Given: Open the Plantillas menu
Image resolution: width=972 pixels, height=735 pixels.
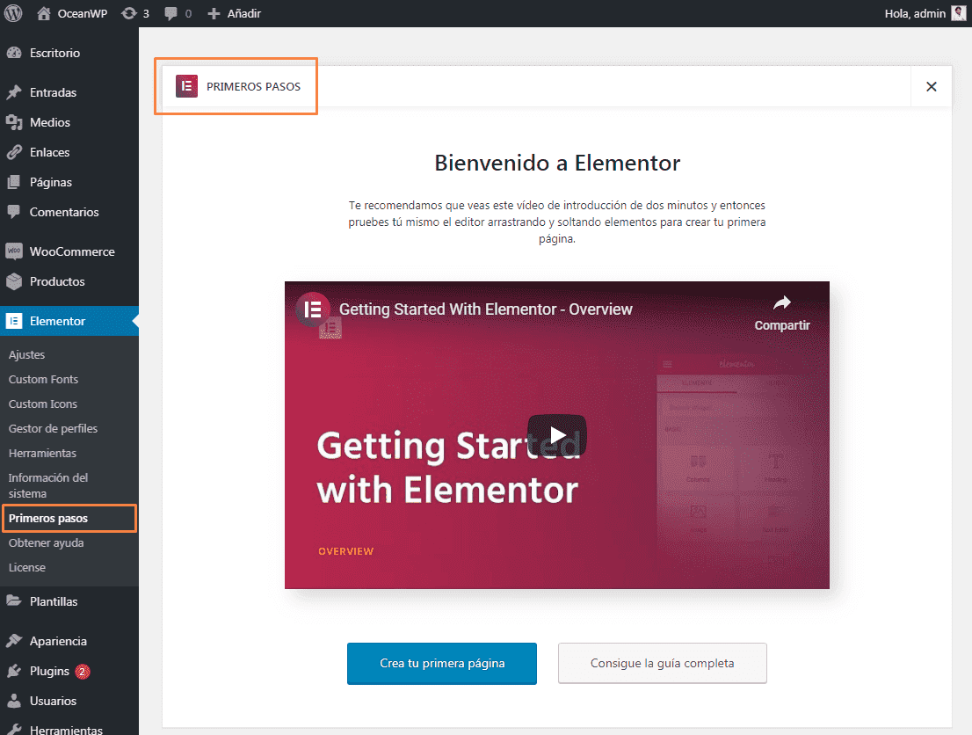Looking at the screenshot, I should pyautogui.click(x=54, y=601).
